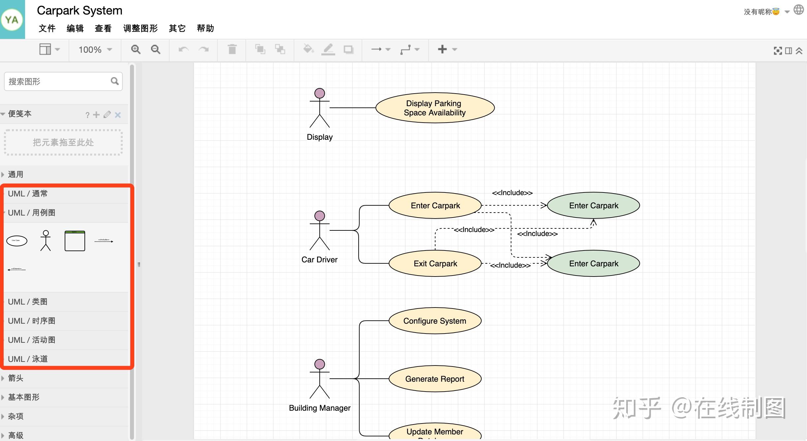Open the 编辑 menu
This screenshot has width=807, height=441.
[x=75, y=28]
